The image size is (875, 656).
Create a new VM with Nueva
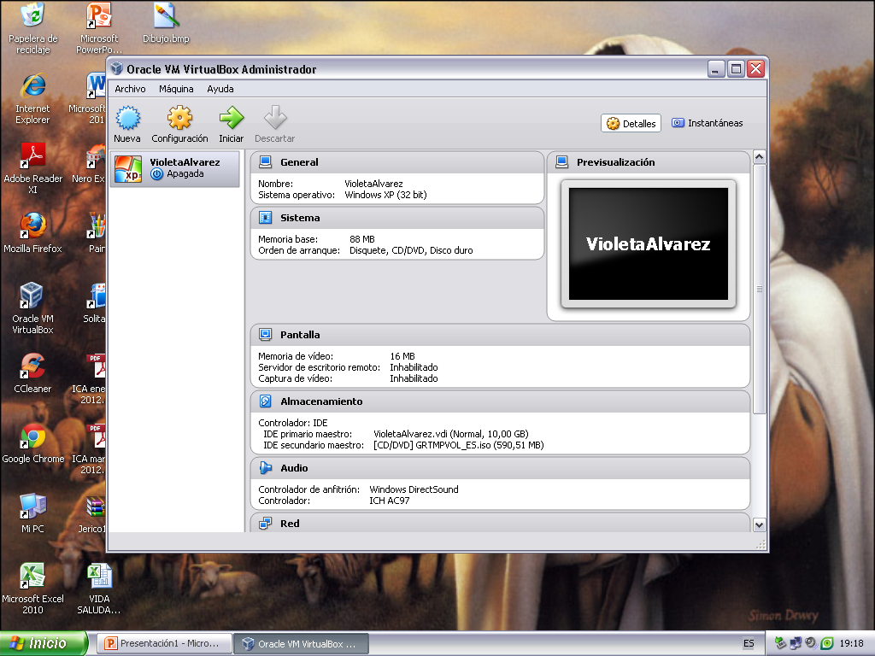pyautogui.click(x=128, y=124)
